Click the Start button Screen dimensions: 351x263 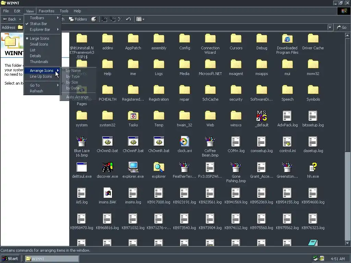tap(10, 259)
